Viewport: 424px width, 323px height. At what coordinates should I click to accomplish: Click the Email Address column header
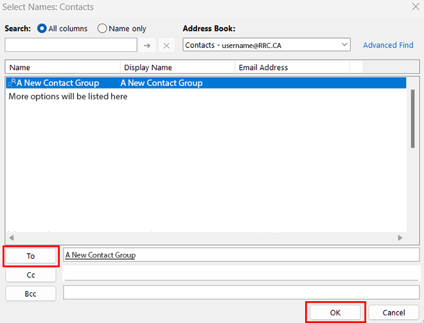click(292, 67)
